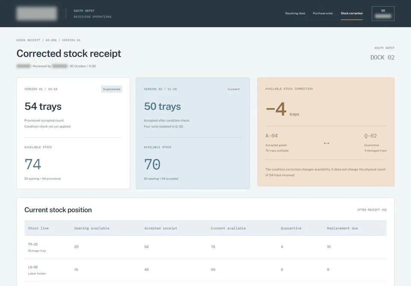The width and height of the screenshot is (411, 286).
Task: Select the Corrected stock receipt heading
Action: [68, 54]
